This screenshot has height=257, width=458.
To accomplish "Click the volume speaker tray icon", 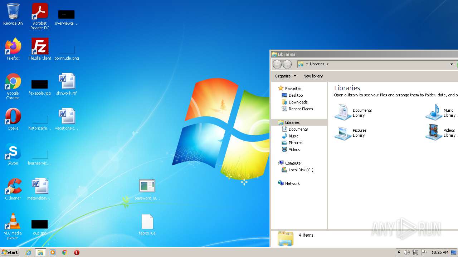I will tap(406, 252).
